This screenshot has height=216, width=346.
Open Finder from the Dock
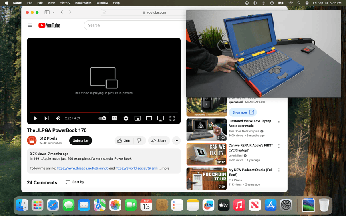click(22, 205)
